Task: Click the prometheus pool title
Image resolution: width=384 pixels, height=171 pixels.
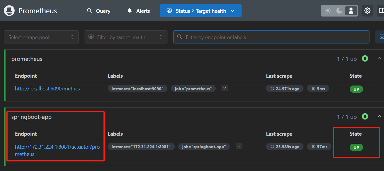Action: pyautogui.click(x=27, y=59)
